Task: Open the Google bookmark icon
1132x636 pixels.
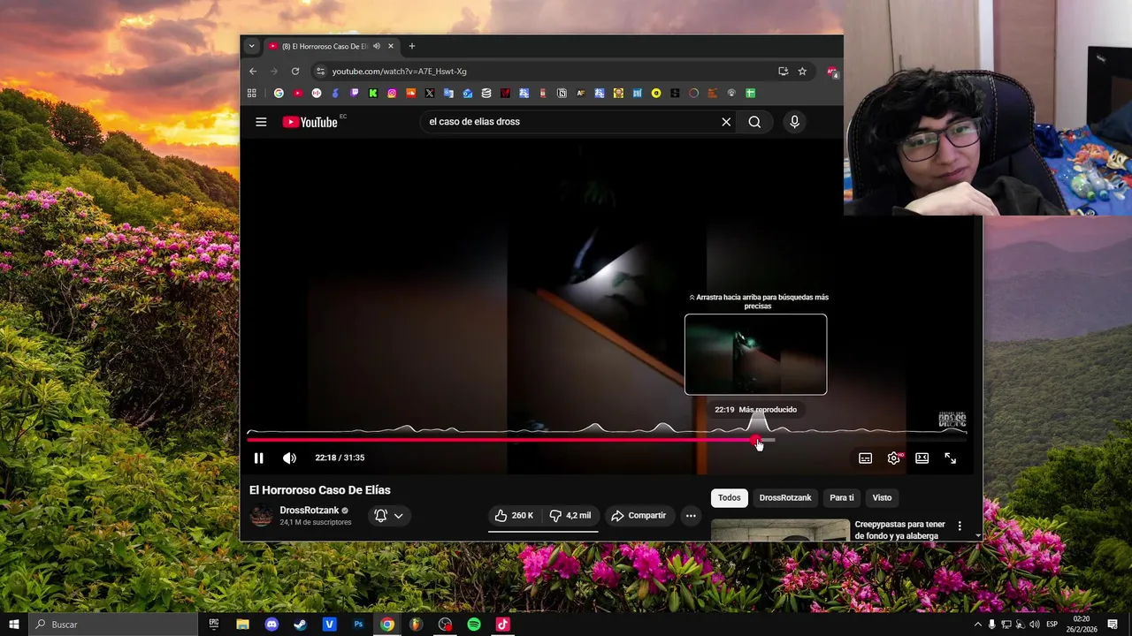Action: point(279,93)
